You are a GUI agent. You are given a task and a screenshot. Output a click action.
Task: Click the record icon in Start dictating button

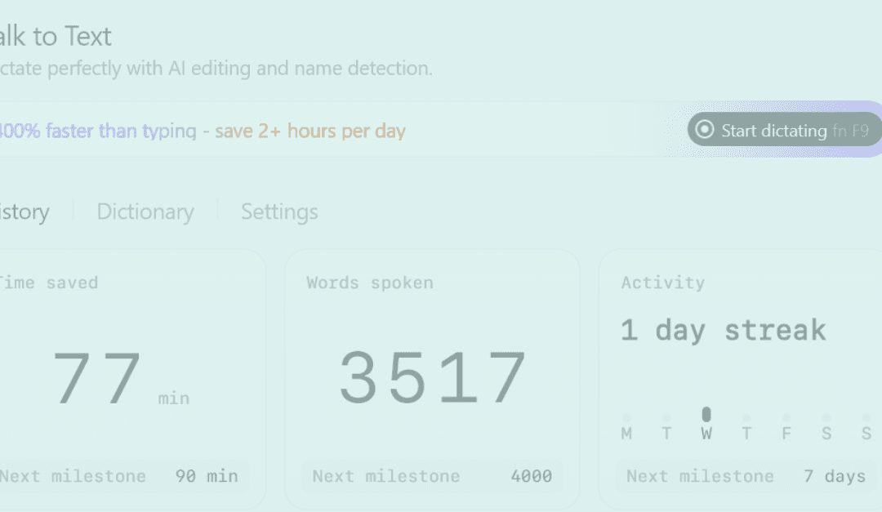[704, 129]
